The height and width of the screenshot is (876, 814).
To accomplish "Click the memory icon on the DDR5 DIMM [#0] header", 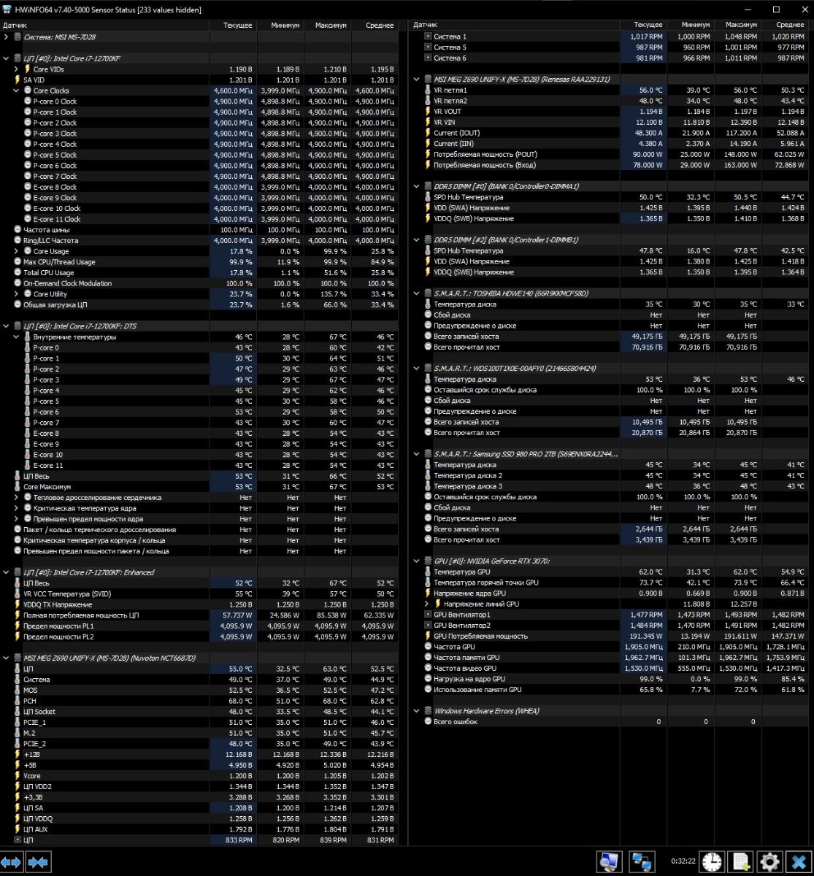I will coord(428,186).
